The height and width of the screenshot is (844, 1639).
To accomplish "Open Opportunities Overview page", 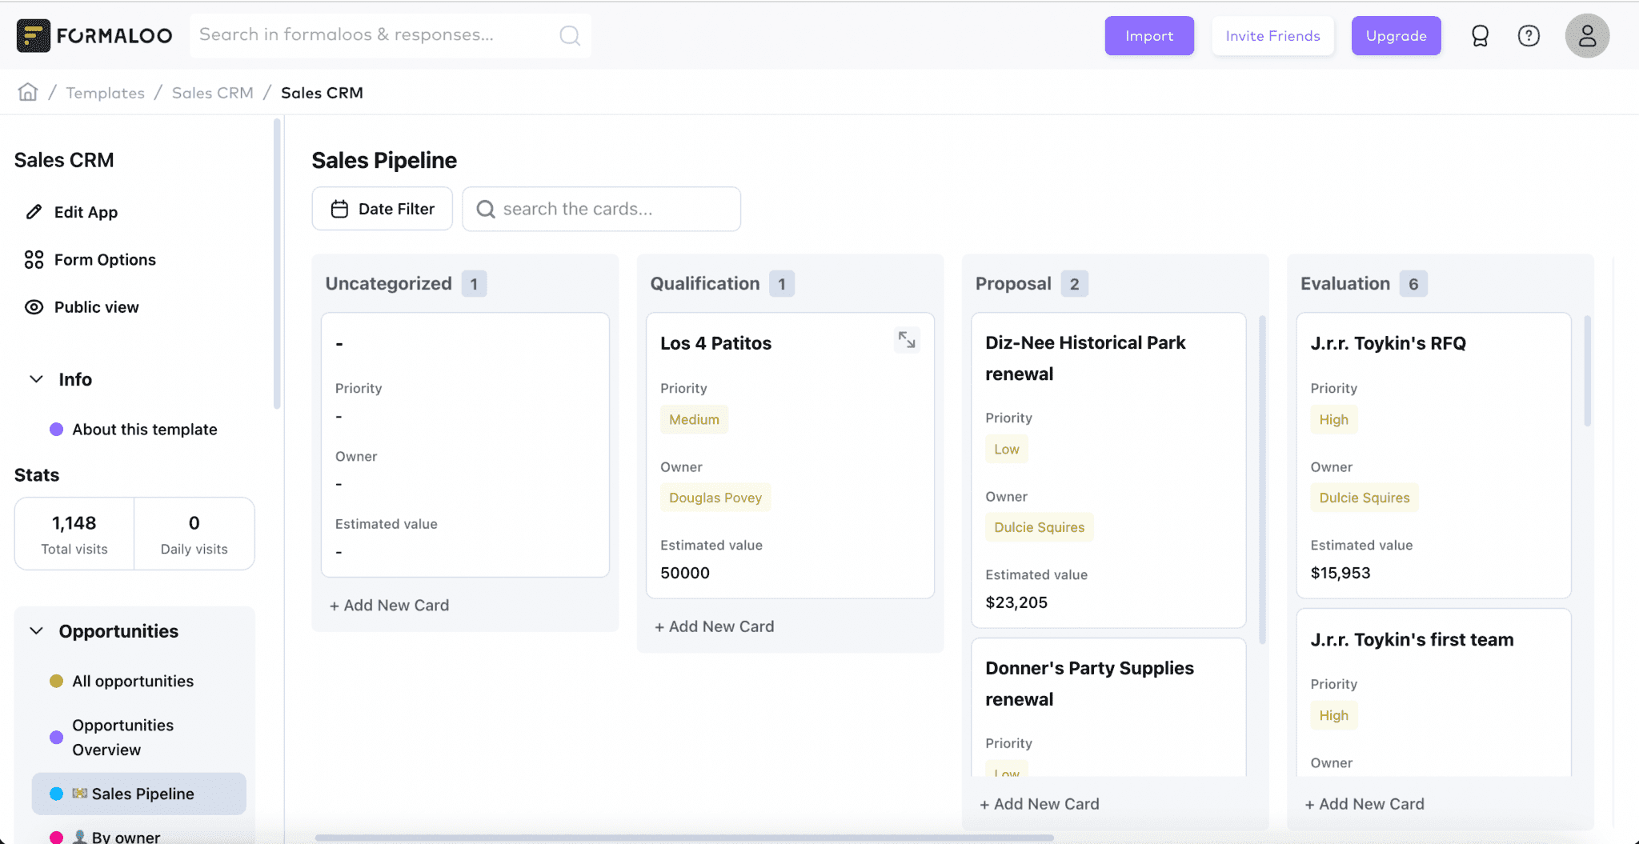I will pos(122,738).
